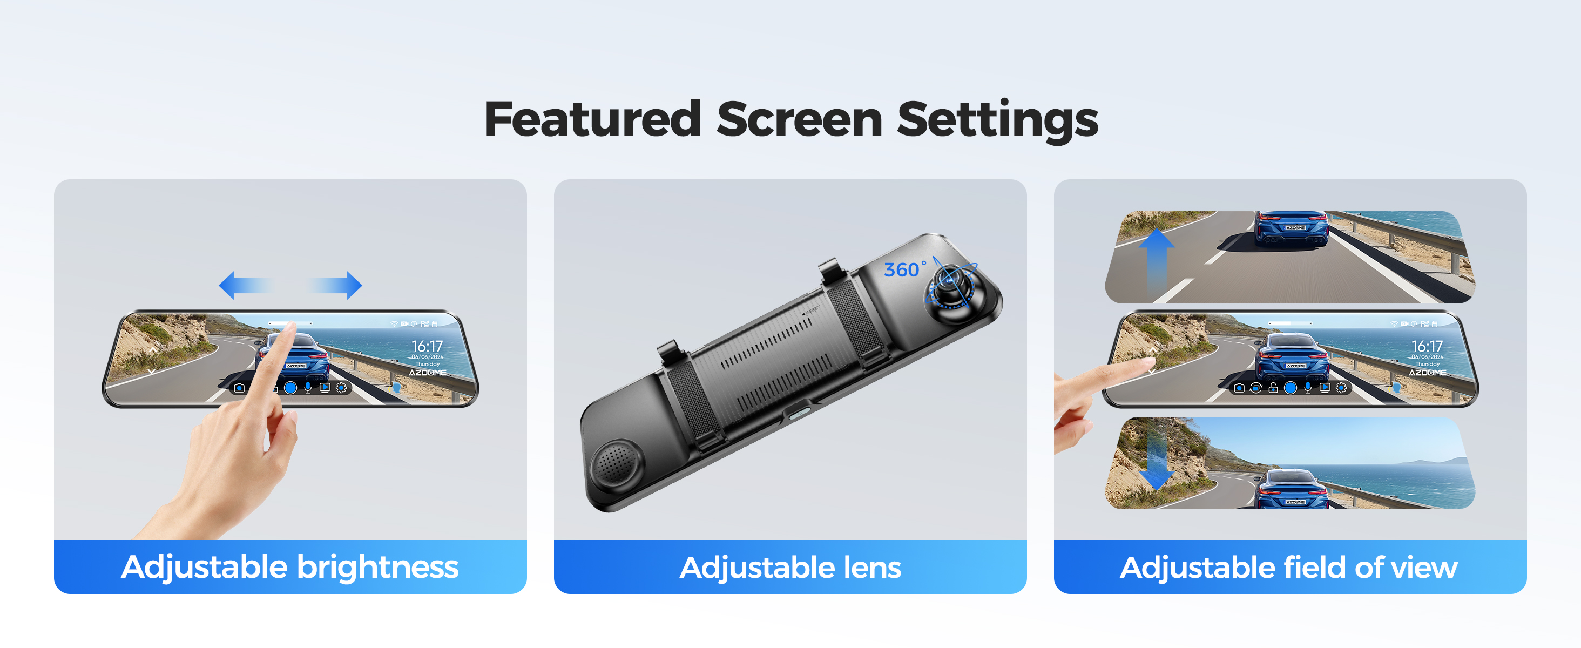Image resolution: width=1581 pixels, height=648 pixels.
Task: Tap the SD card status icon in field-of-view mirror
Action: point(1435,324)
